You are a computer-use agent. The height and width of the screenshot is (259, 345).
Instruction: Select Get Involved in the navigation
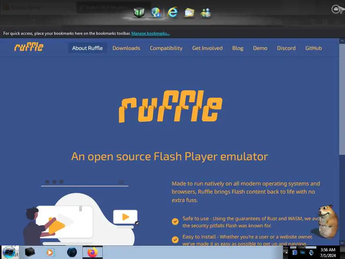(x=207, y=48)
